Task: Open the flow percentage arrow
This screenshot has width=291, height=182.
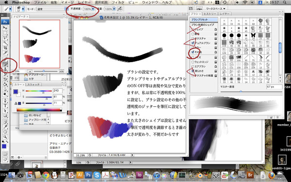Action: pos(114,9)
